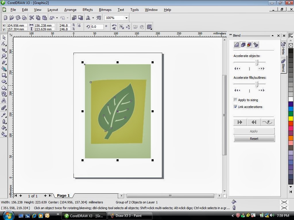Choose the Rectangle tool
This screenshot has height=220, width=294.
4,75
